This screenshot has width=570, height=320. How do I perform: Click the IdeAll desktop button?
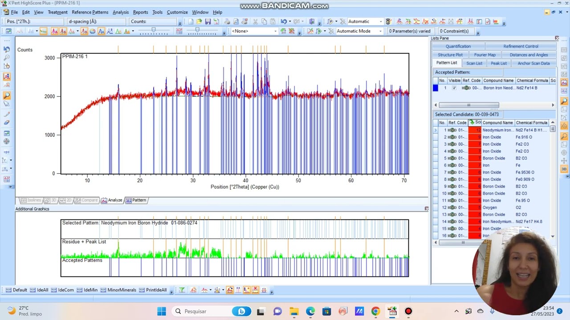click(39, 290)
